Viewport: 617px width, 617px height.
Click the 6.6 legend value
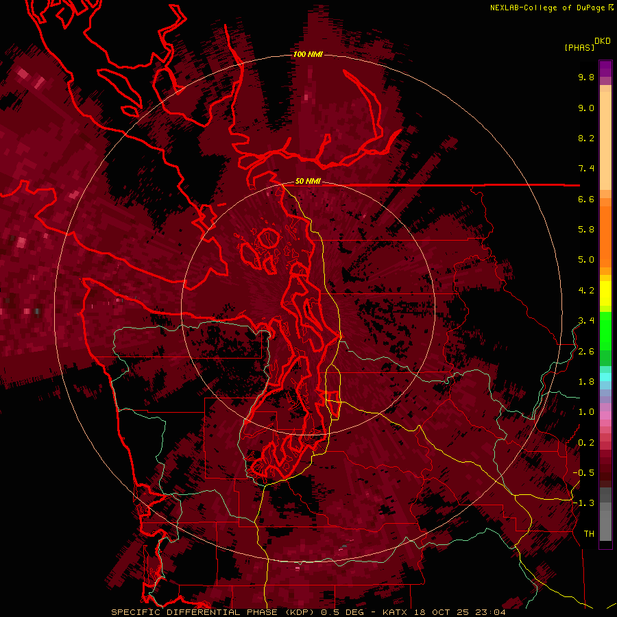tap(586, 199)
